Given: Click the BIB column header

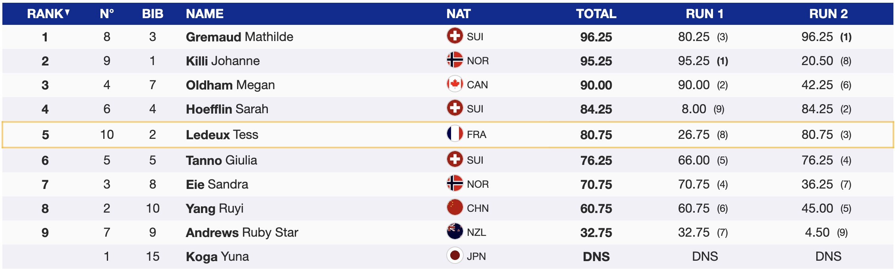Looking at the screenshot, I should tap(152, 14).
